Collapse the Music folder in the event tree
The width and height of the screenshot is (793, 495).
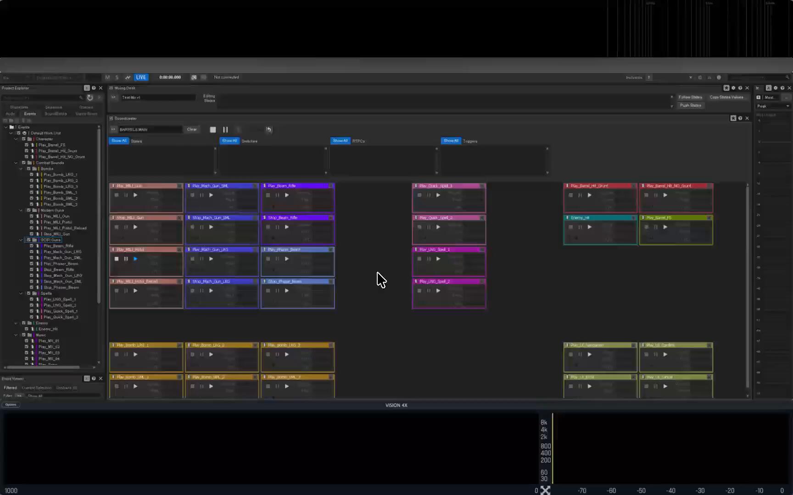point(16,335)
